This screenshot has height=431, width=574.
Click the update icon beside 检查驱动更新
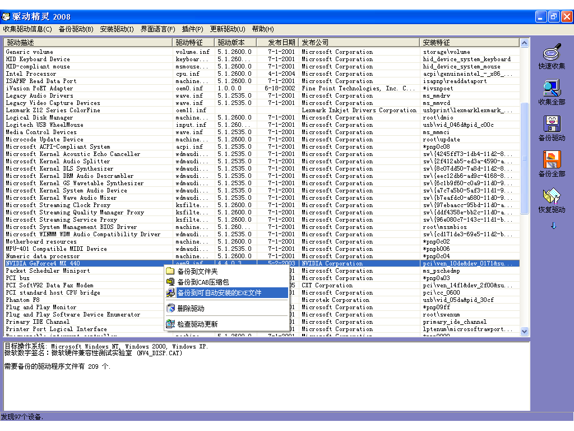170,324
